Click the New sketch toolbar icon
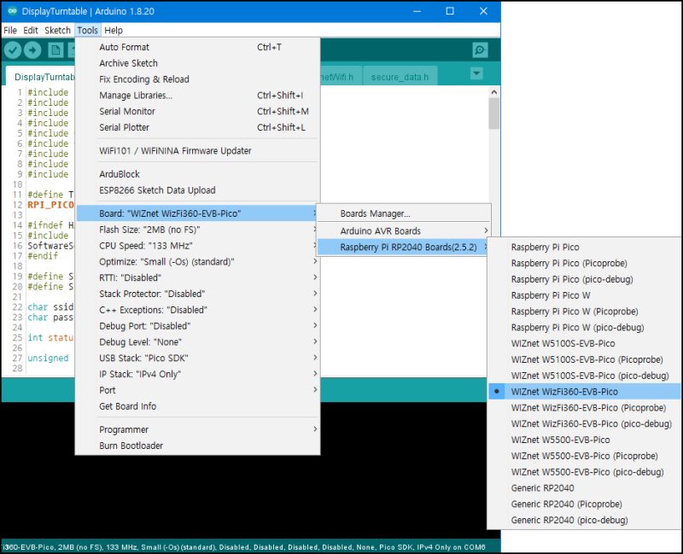This screenshot has width=683, height=554. [55, 50]
